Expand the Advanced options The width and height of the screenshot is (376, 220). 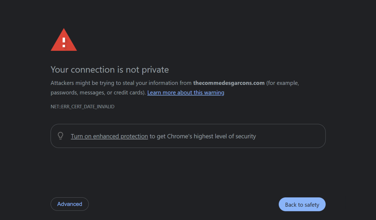tap(70, 204)
